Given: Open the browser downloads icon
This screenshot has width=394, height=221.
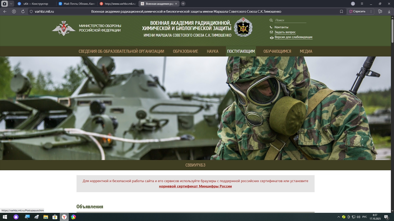Looking at the screenshot, I should pos(389,12).
